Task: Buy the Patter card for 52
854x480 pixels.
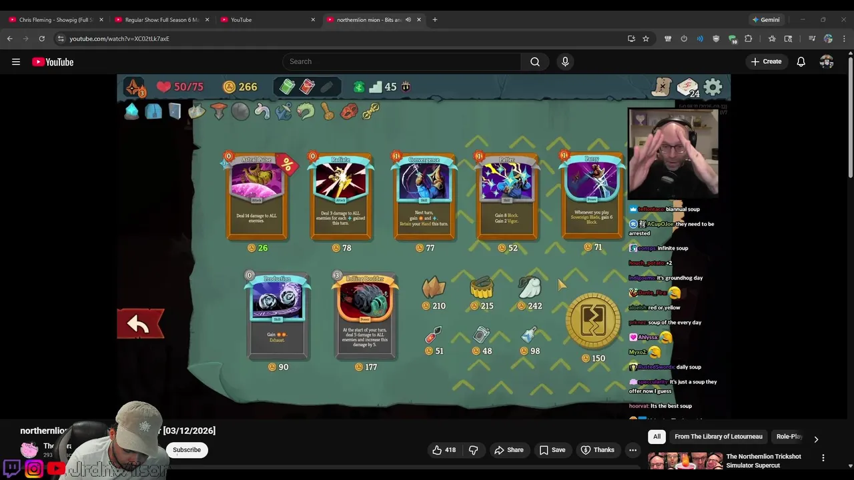Action: [507, 197]
